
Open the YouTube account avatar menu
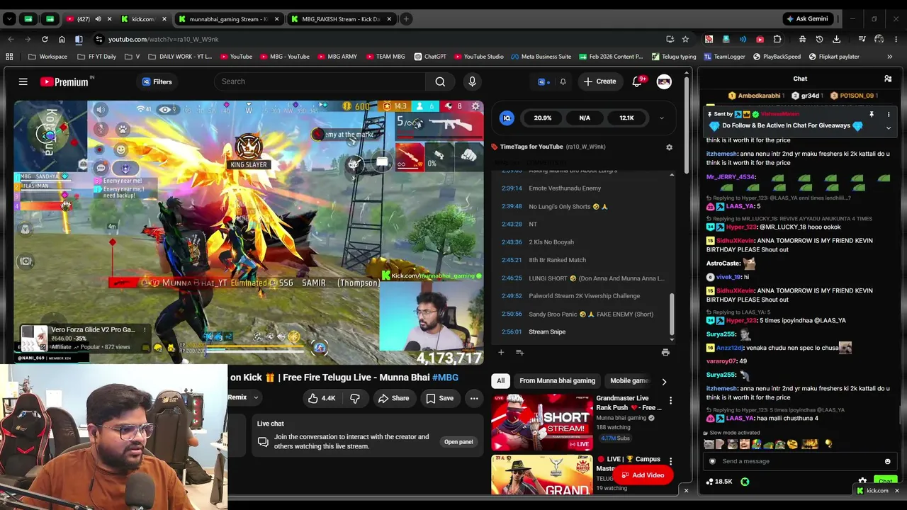tap(664, 81)
